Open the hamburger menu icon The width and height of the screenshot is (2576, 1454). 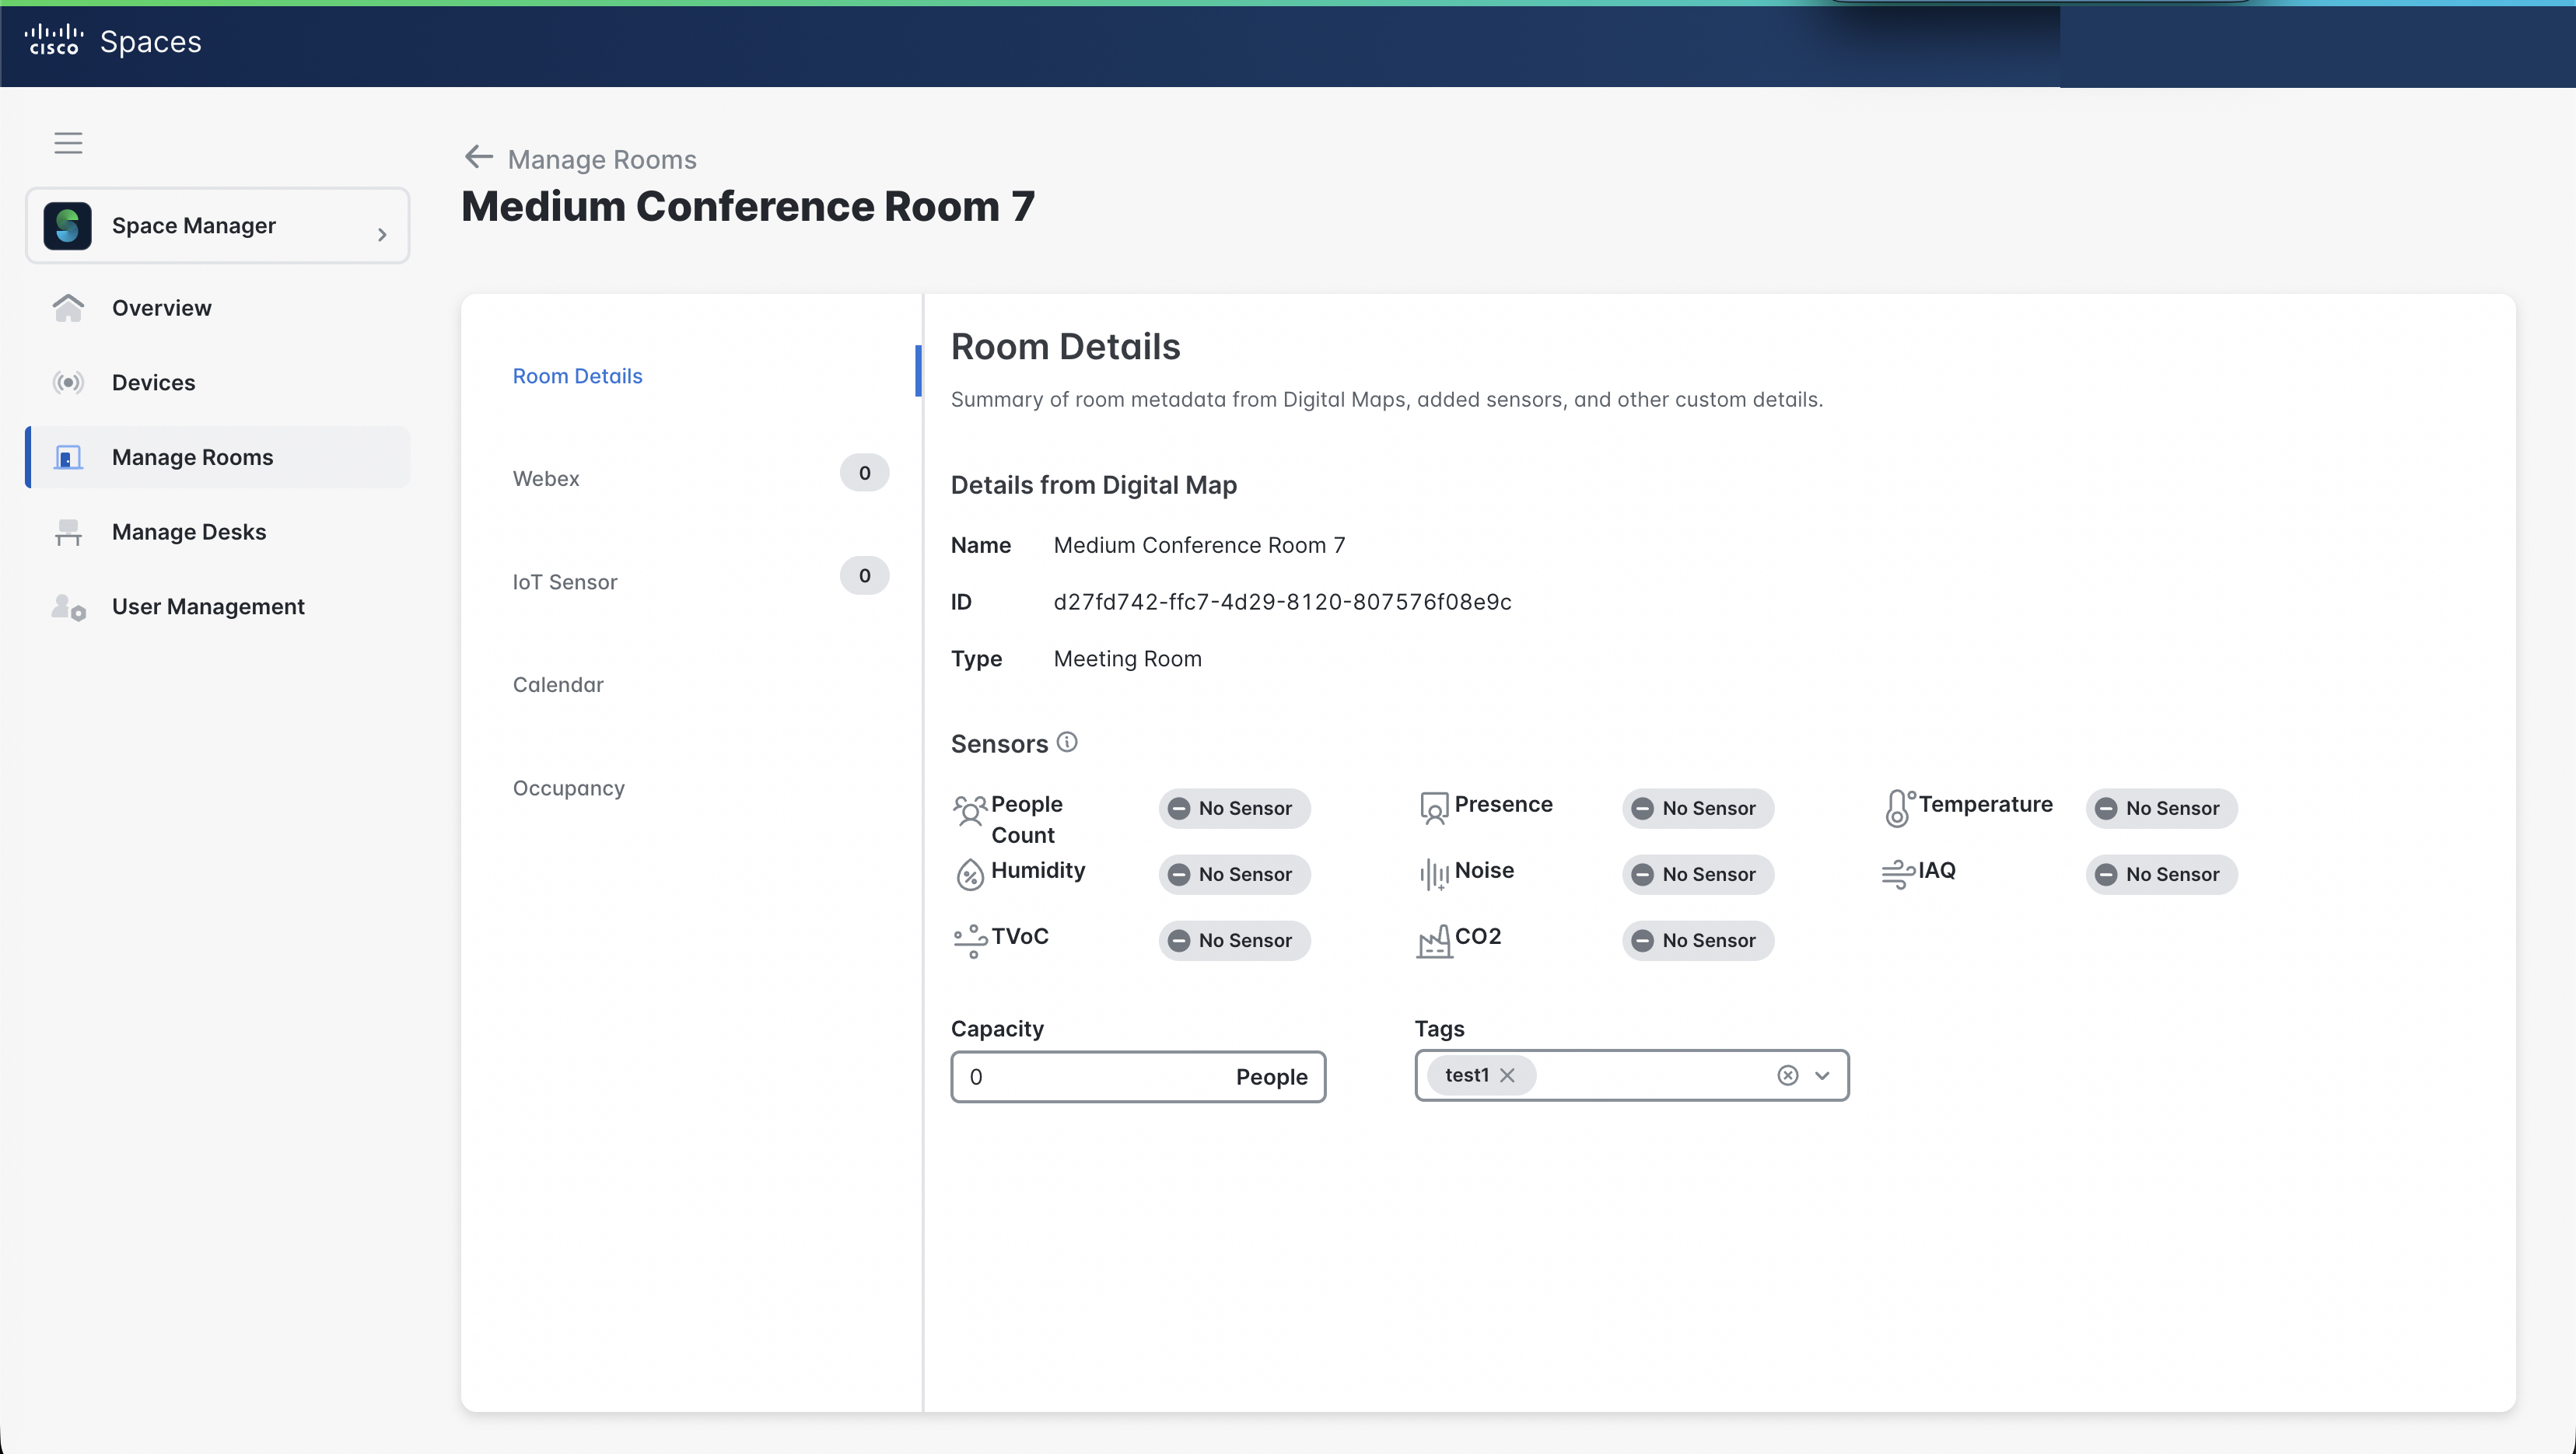(68, 143)
